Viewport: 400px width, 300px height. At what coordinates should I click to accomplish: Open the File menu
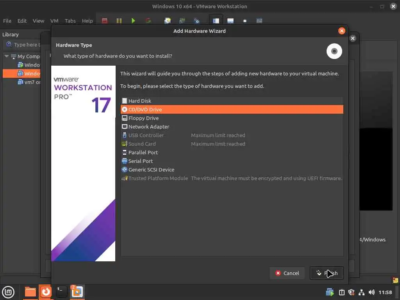(x=7, y=21)
